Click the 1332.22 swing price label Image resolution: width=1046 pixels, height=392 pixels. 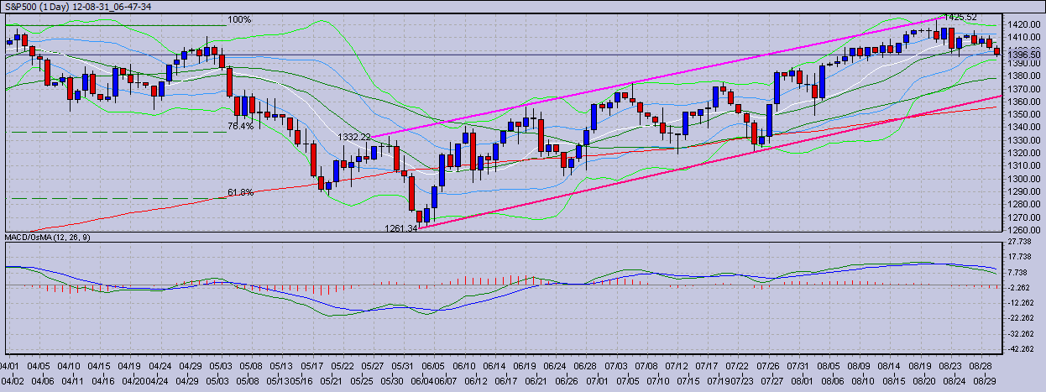coord(354,137)
